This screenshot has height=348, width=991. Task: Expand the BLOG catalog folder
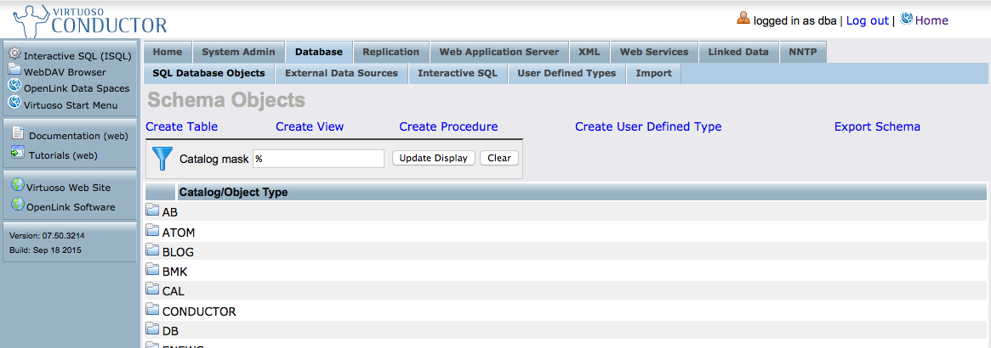tap(153, 251)
